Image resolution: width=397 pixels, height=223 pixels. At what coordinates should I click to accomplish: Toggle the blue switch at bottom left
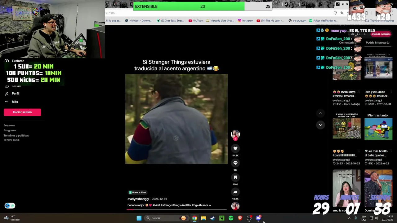(x=10, y=206)
